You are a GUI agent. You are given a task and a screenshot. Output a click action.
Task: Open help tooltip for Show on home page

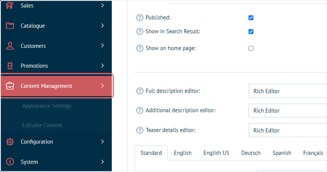click(140, 48)
